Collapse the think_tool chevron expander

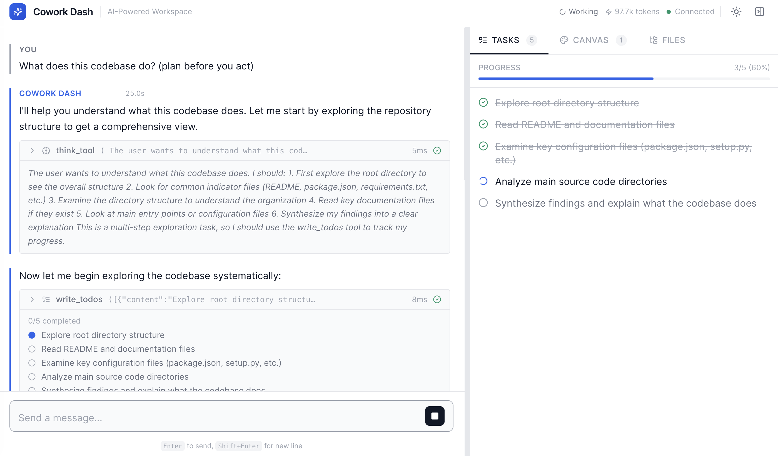pyautogui.click(x=32, y=151)
